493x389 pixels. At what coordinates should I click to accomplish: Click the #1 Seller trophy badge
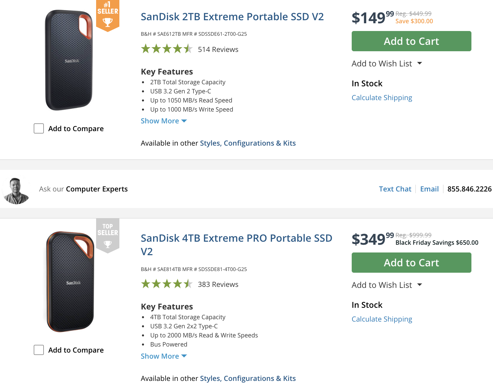[x=108, y=16]
